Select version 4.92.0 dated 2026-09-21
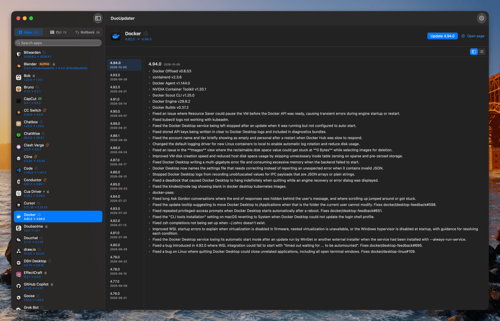 coord(124,89)
